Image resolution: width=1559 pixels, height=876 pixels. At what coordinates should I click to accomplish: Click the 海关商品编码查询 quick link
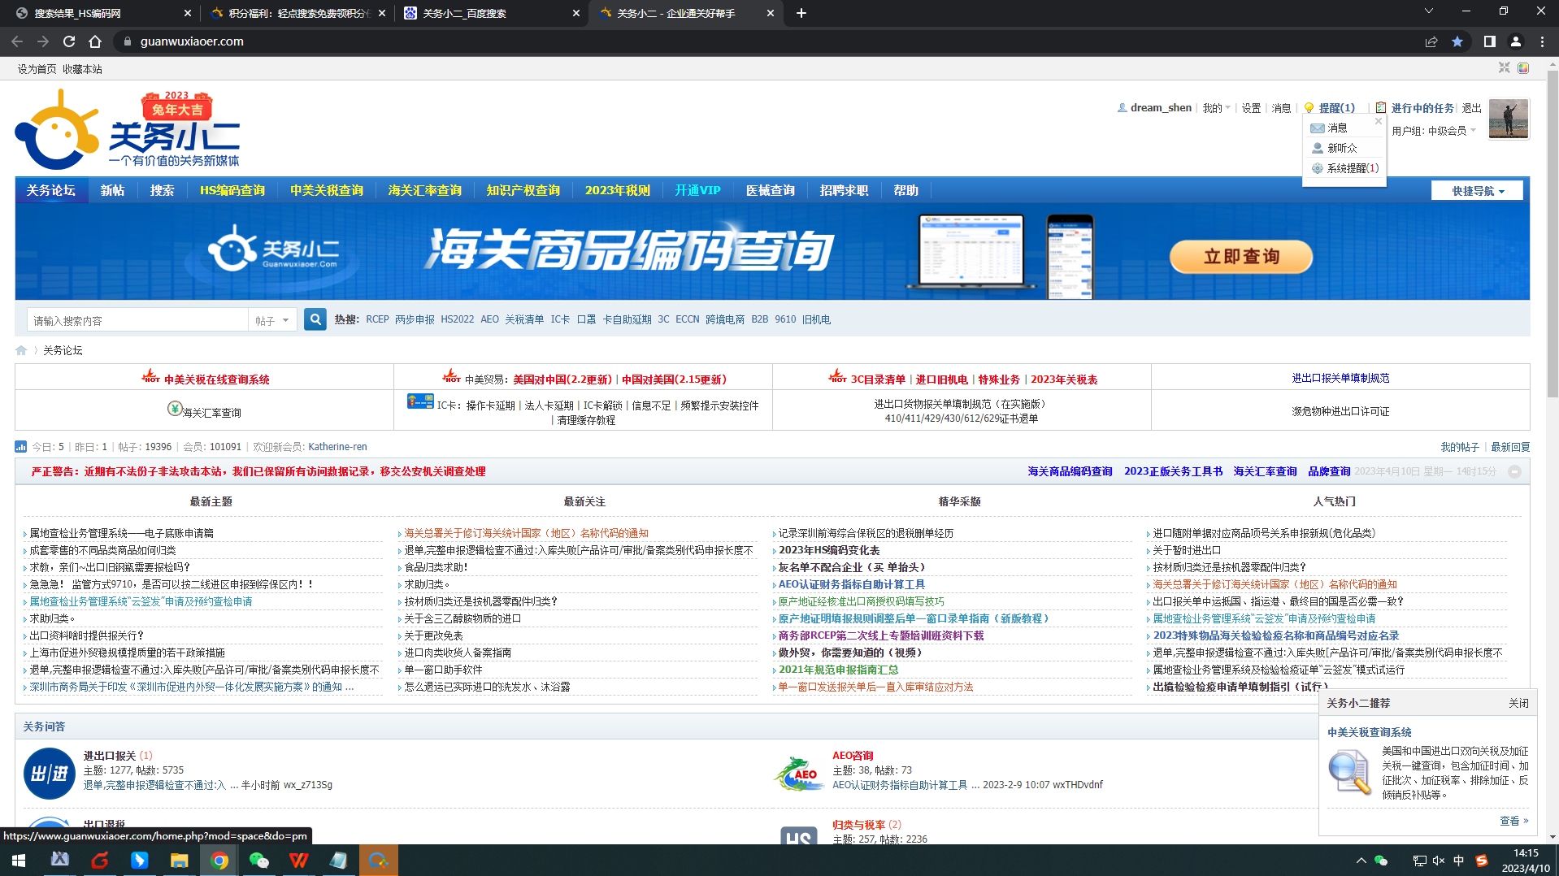click(x=1070, y=471)
